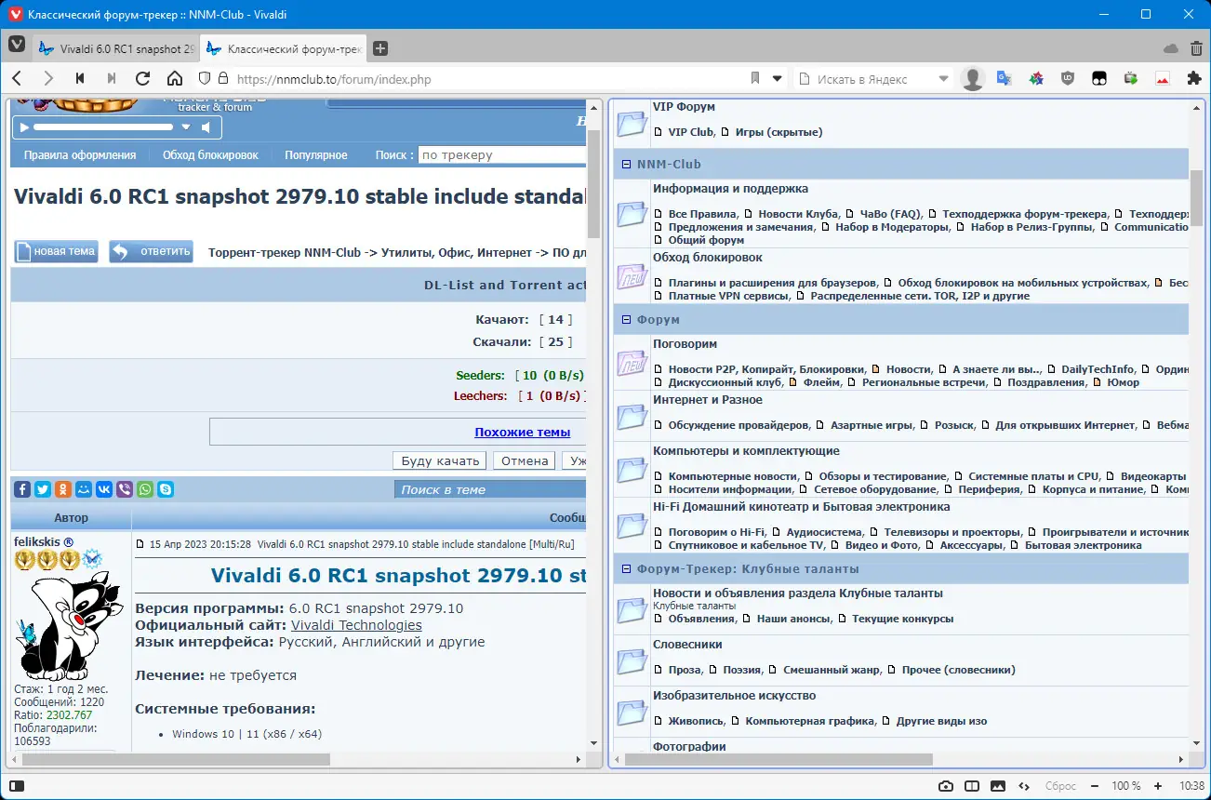Mute the audio player speaker icon
The height and width of the screenshot is (800, 1211).
(206, 127)
